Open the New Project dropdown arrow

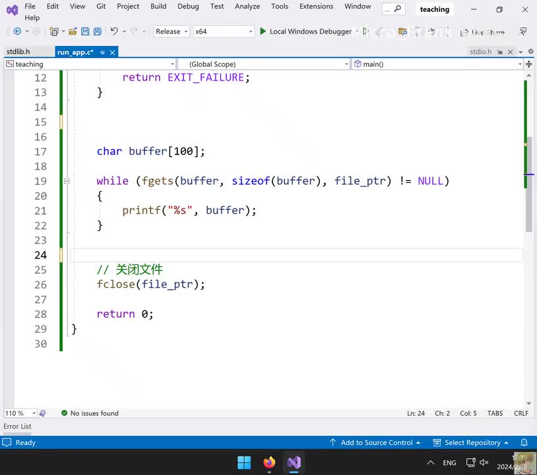[63, 32]
